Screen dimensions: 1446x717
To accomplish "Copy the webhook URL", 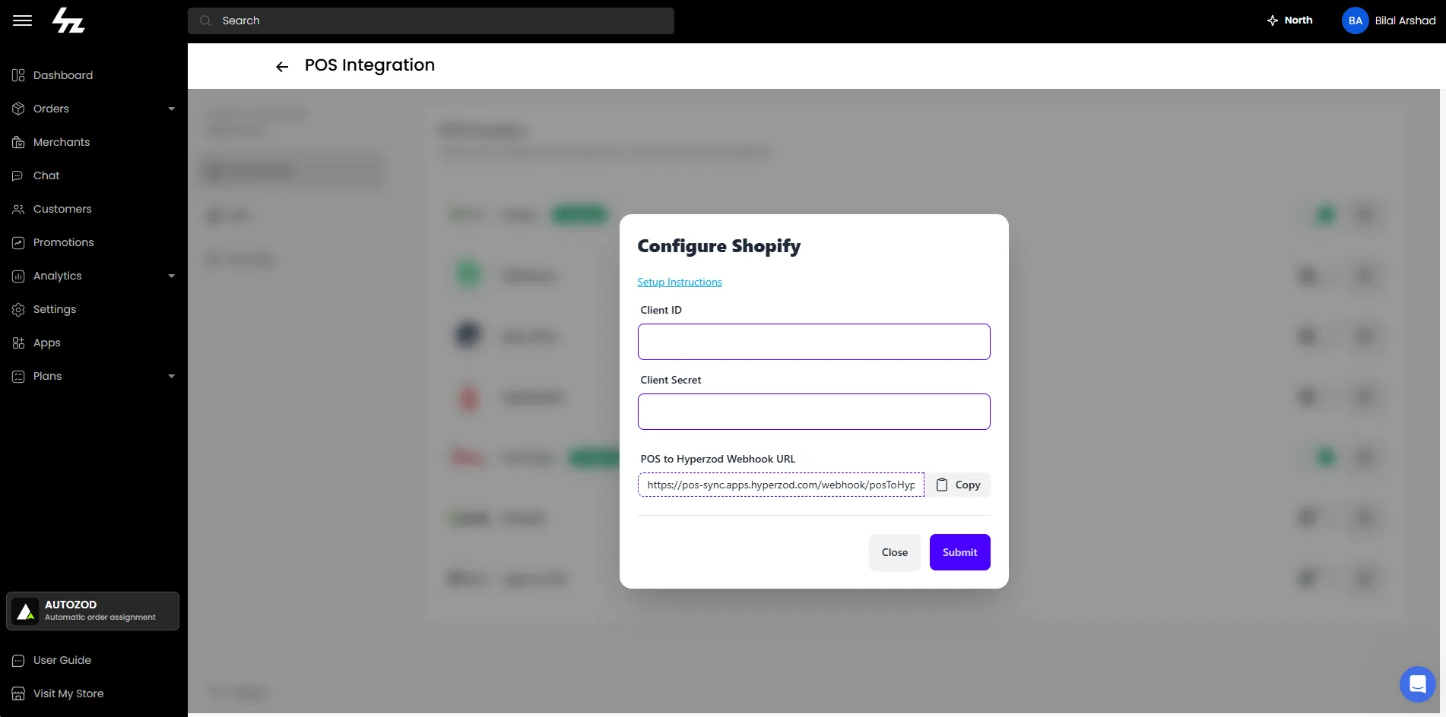I will 958,485.
